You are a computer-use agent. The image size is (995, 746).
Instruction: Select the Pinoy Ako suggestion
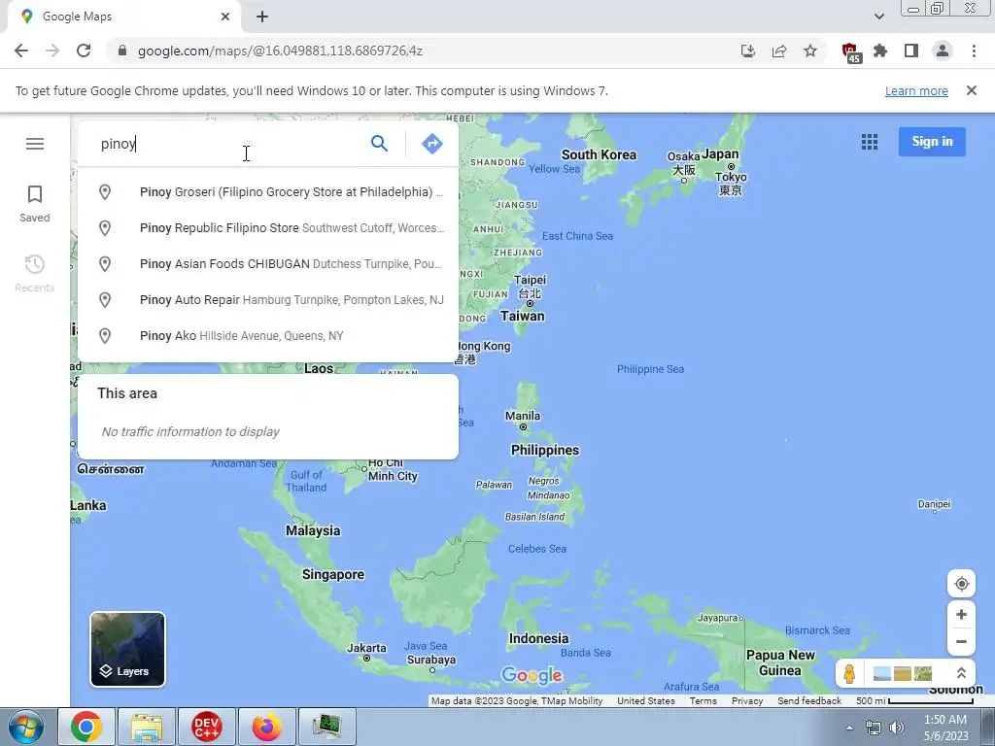(268, 335)
